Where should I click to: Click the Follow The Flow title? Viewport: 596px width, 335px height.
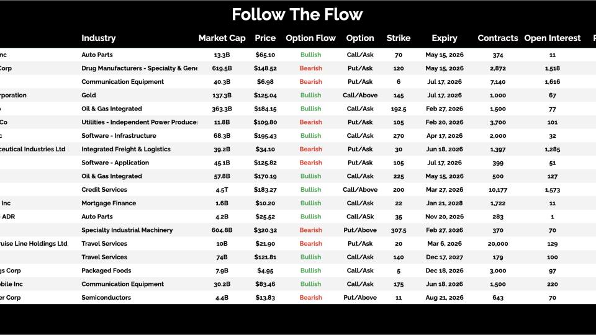click(x=297, y=14)
